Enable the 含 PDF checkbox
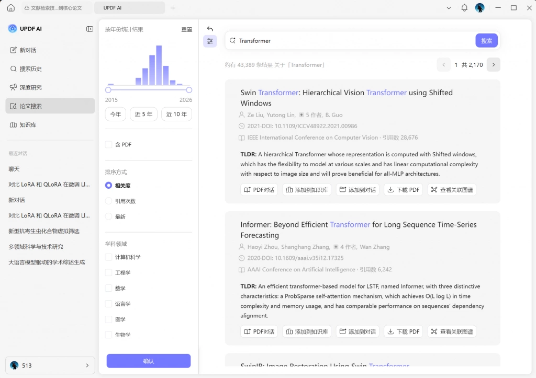Viewport: 536px width, 378px height. pos(108,144)
